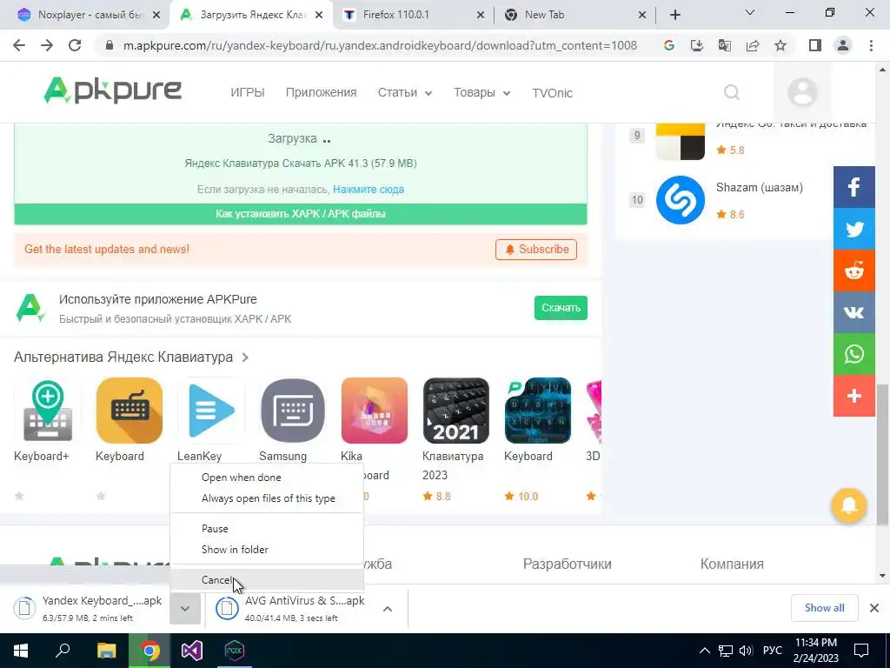890x668 pixels.
Task: Open the Samsung keyboard app thumbnail
Action: pos(292,411)
